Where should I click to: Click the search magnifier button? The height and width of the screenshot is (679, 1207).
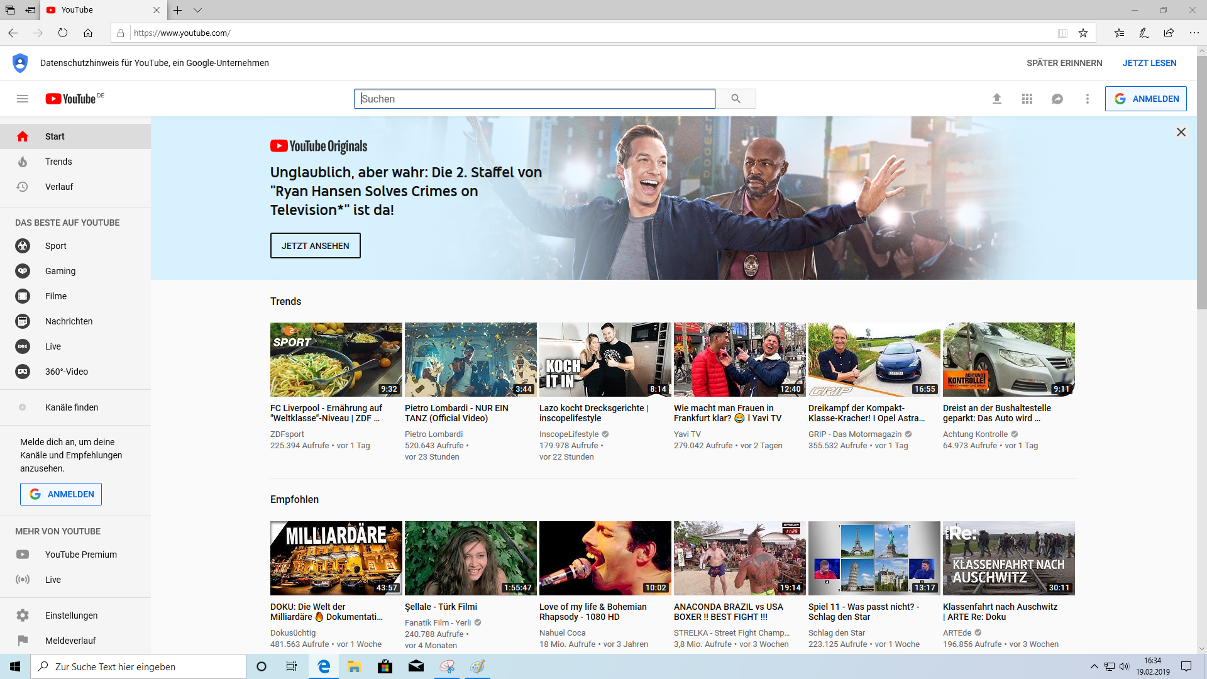pyautogui.click(x=736, y=99)
